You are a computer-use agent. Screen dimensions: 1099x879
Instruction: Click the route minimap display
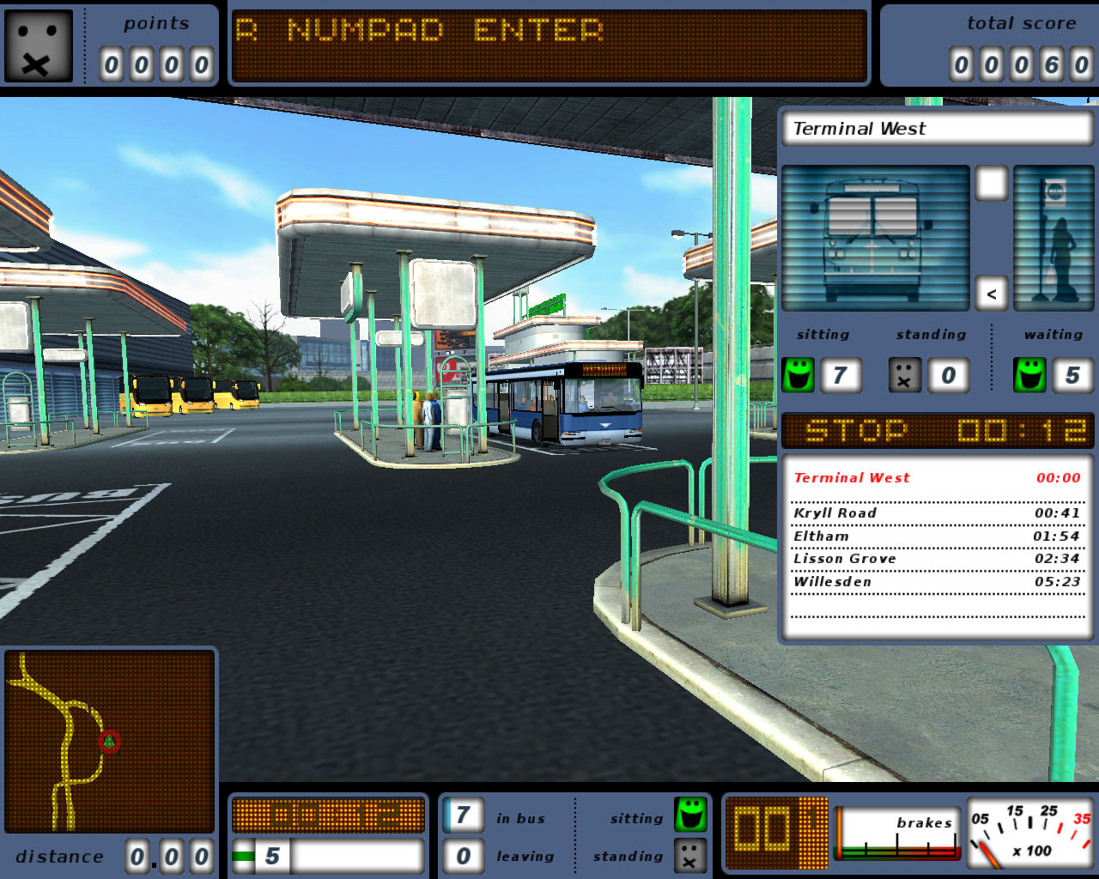click(x=109, y=742)
